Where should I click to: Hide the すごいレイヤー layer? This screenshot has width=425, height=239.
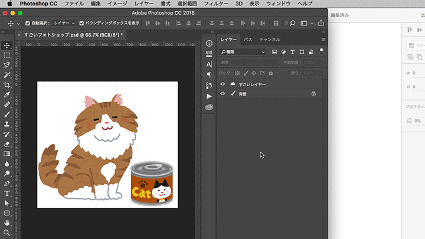(223, 84)
